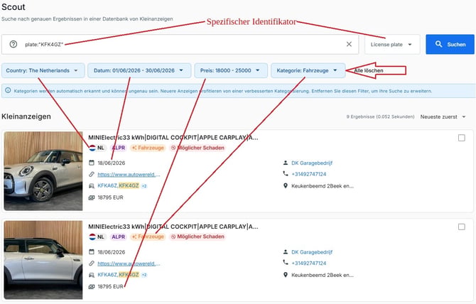Open the Datum date range filter

pos(139,70)
